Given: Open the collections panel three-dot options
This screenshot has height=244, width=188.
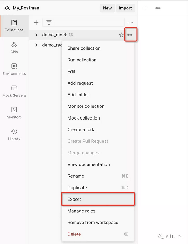Looking at the screenshot, I should click(x=130, y=23).
